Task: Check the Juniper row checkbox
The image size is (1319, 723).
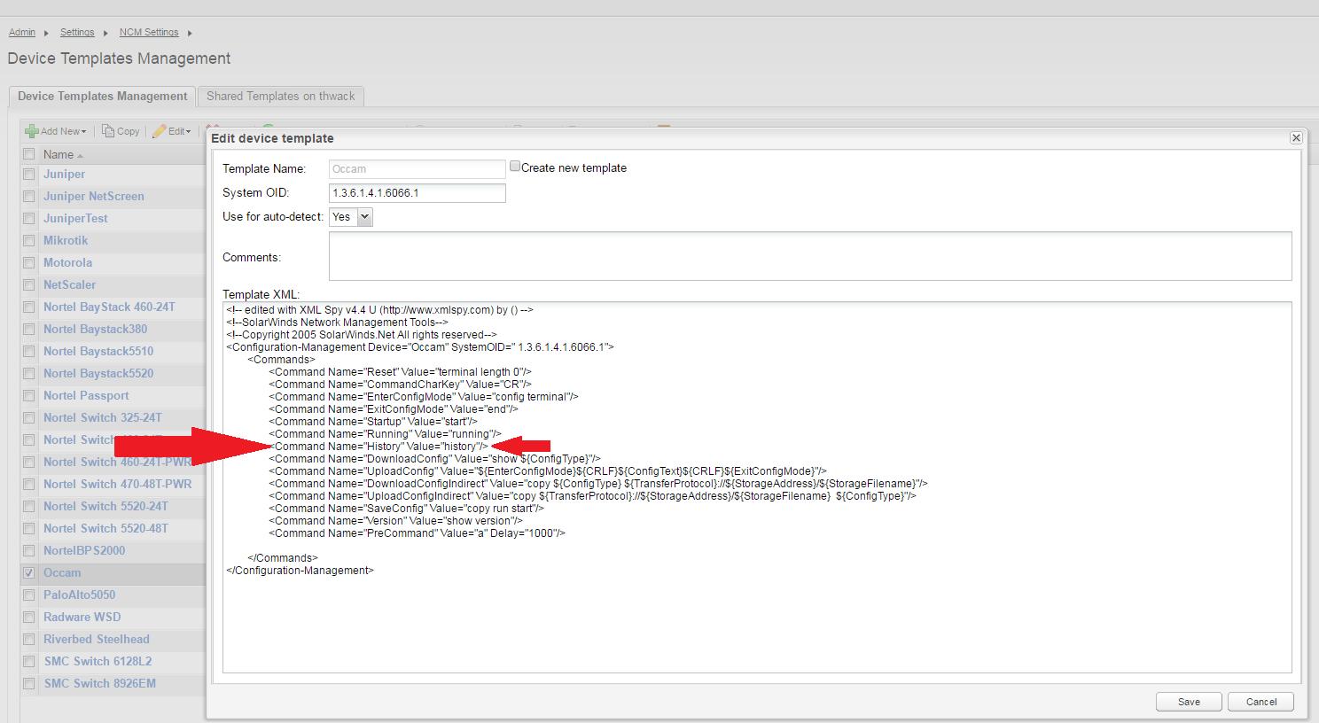Action: (x=29, y=175)
